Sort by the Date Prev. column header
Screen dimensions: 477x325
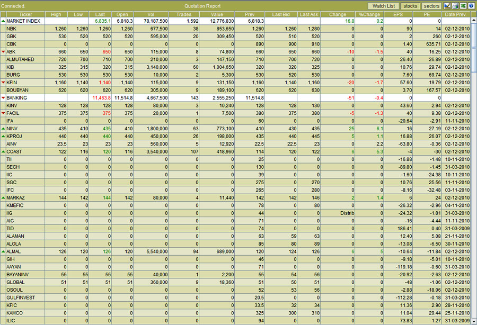coord(456,14)
